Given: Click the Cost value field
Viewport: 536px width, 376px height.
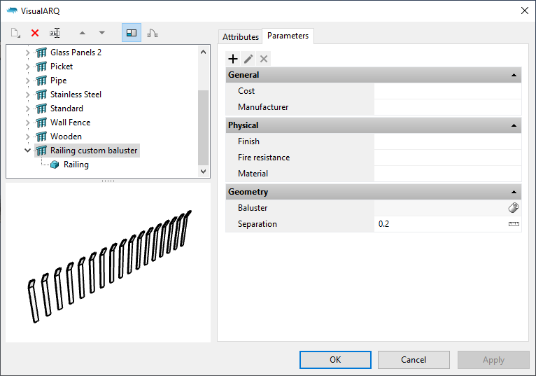Looking at the screenshot, I should (x=447, y=91).
